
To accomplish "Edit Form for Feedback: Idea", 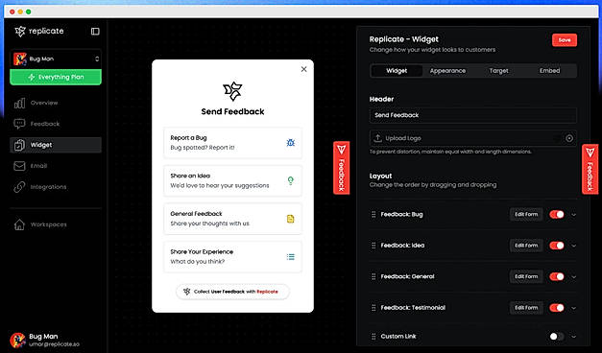I will [x=526, y=246].
